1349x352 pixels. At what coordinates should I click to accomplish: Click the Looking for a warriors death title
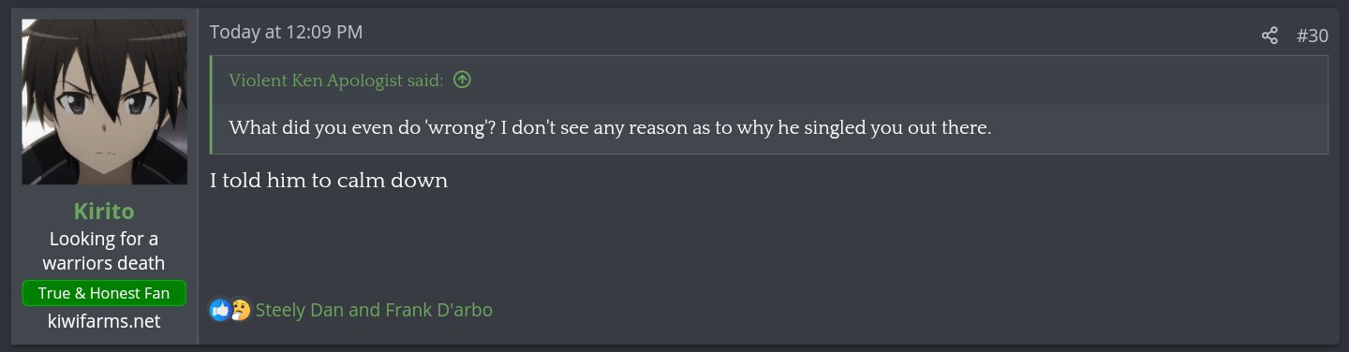tap(104, 251)
